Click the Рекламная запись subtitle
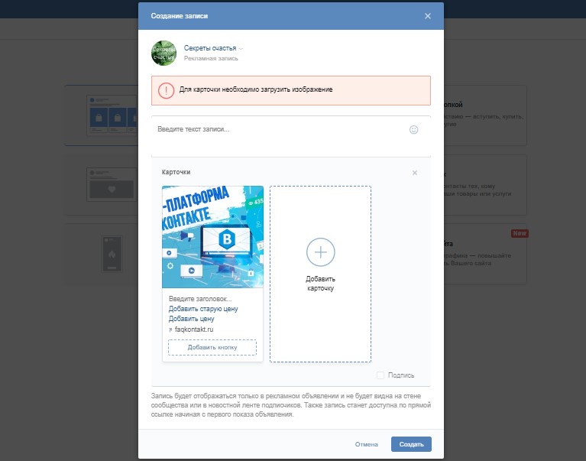This screenshot has width=586, height=461. pyautogui.click(x=211, y=58)
